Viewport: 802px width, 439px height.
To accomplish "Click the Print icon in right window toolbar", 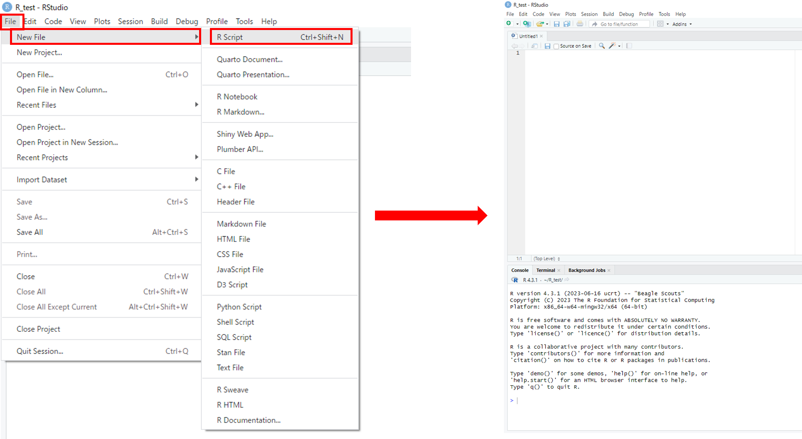I will [580, 24].
